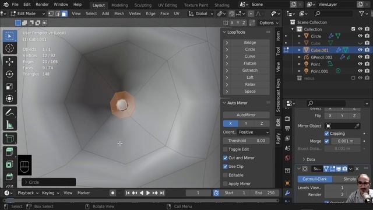
Task: Select the Rotate tool
Action: click(x=9, y=74)
